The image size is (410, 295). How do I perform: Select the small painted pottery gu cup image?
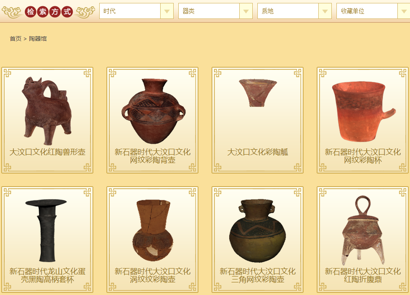click(258, 93)
